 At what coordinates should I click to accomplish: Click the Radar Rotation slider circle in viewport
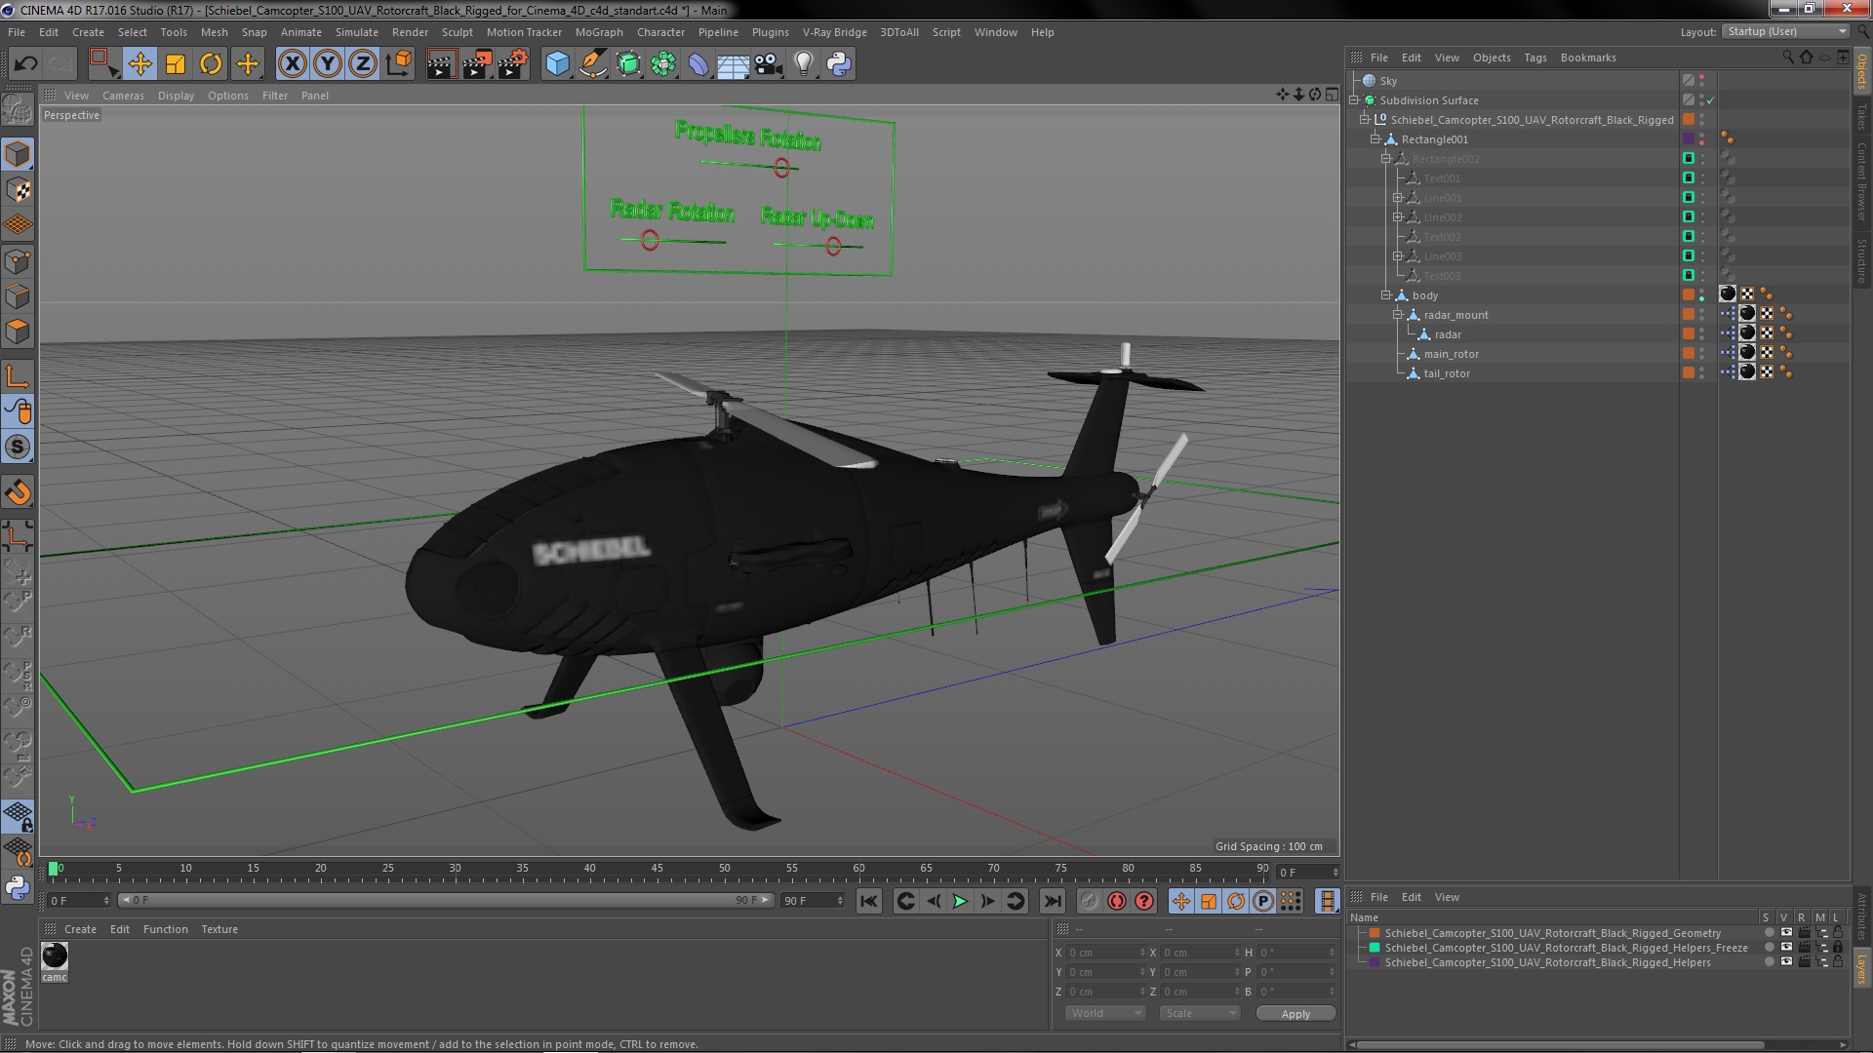click(650, 241)
